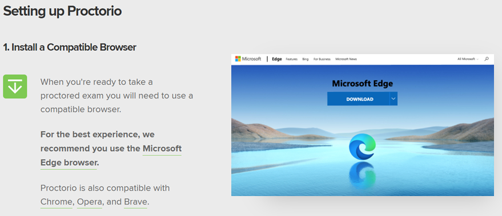Click the Setting up Proctorio heading
502x216 pixels.
(62, 11)
